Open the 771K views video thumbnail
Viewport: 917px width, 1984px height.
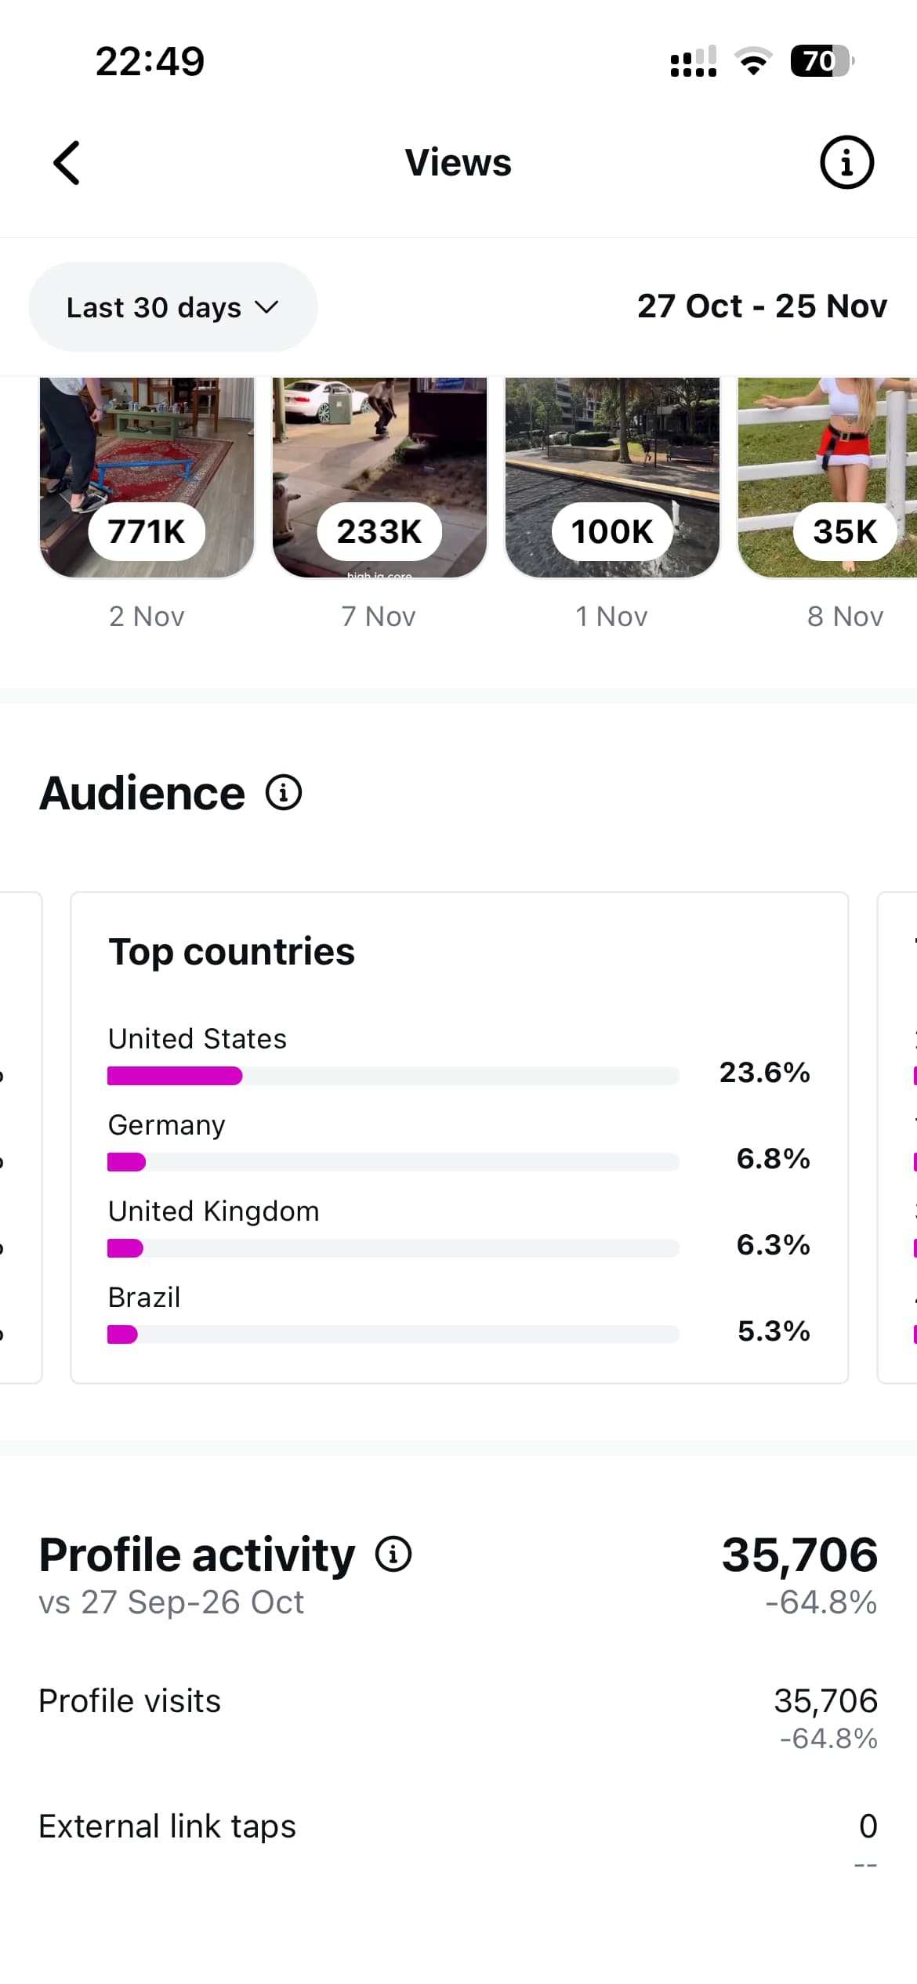pos(147,476)
